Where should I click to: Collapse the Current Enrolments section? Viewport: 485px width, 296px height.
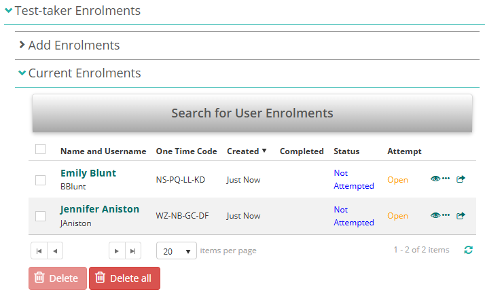(x=84, y=73)
